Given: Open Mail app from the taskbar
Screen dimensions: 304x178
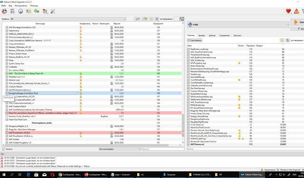Looking at the screenshot, I should tap(44, 175).
